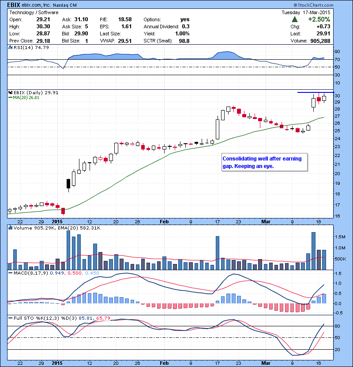Click the green up-triangle change indicator
The width and height of the screenshot is (353, 367).
pos(295,19)
